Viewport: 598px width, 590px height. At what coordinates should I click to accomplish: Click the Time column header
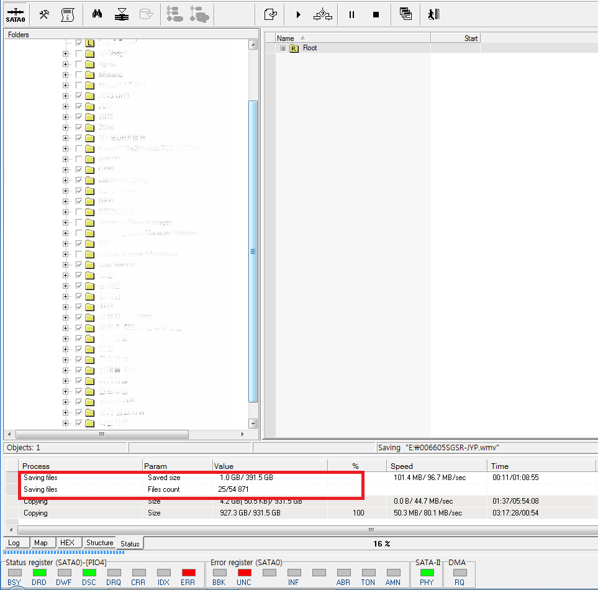(541, 466)
